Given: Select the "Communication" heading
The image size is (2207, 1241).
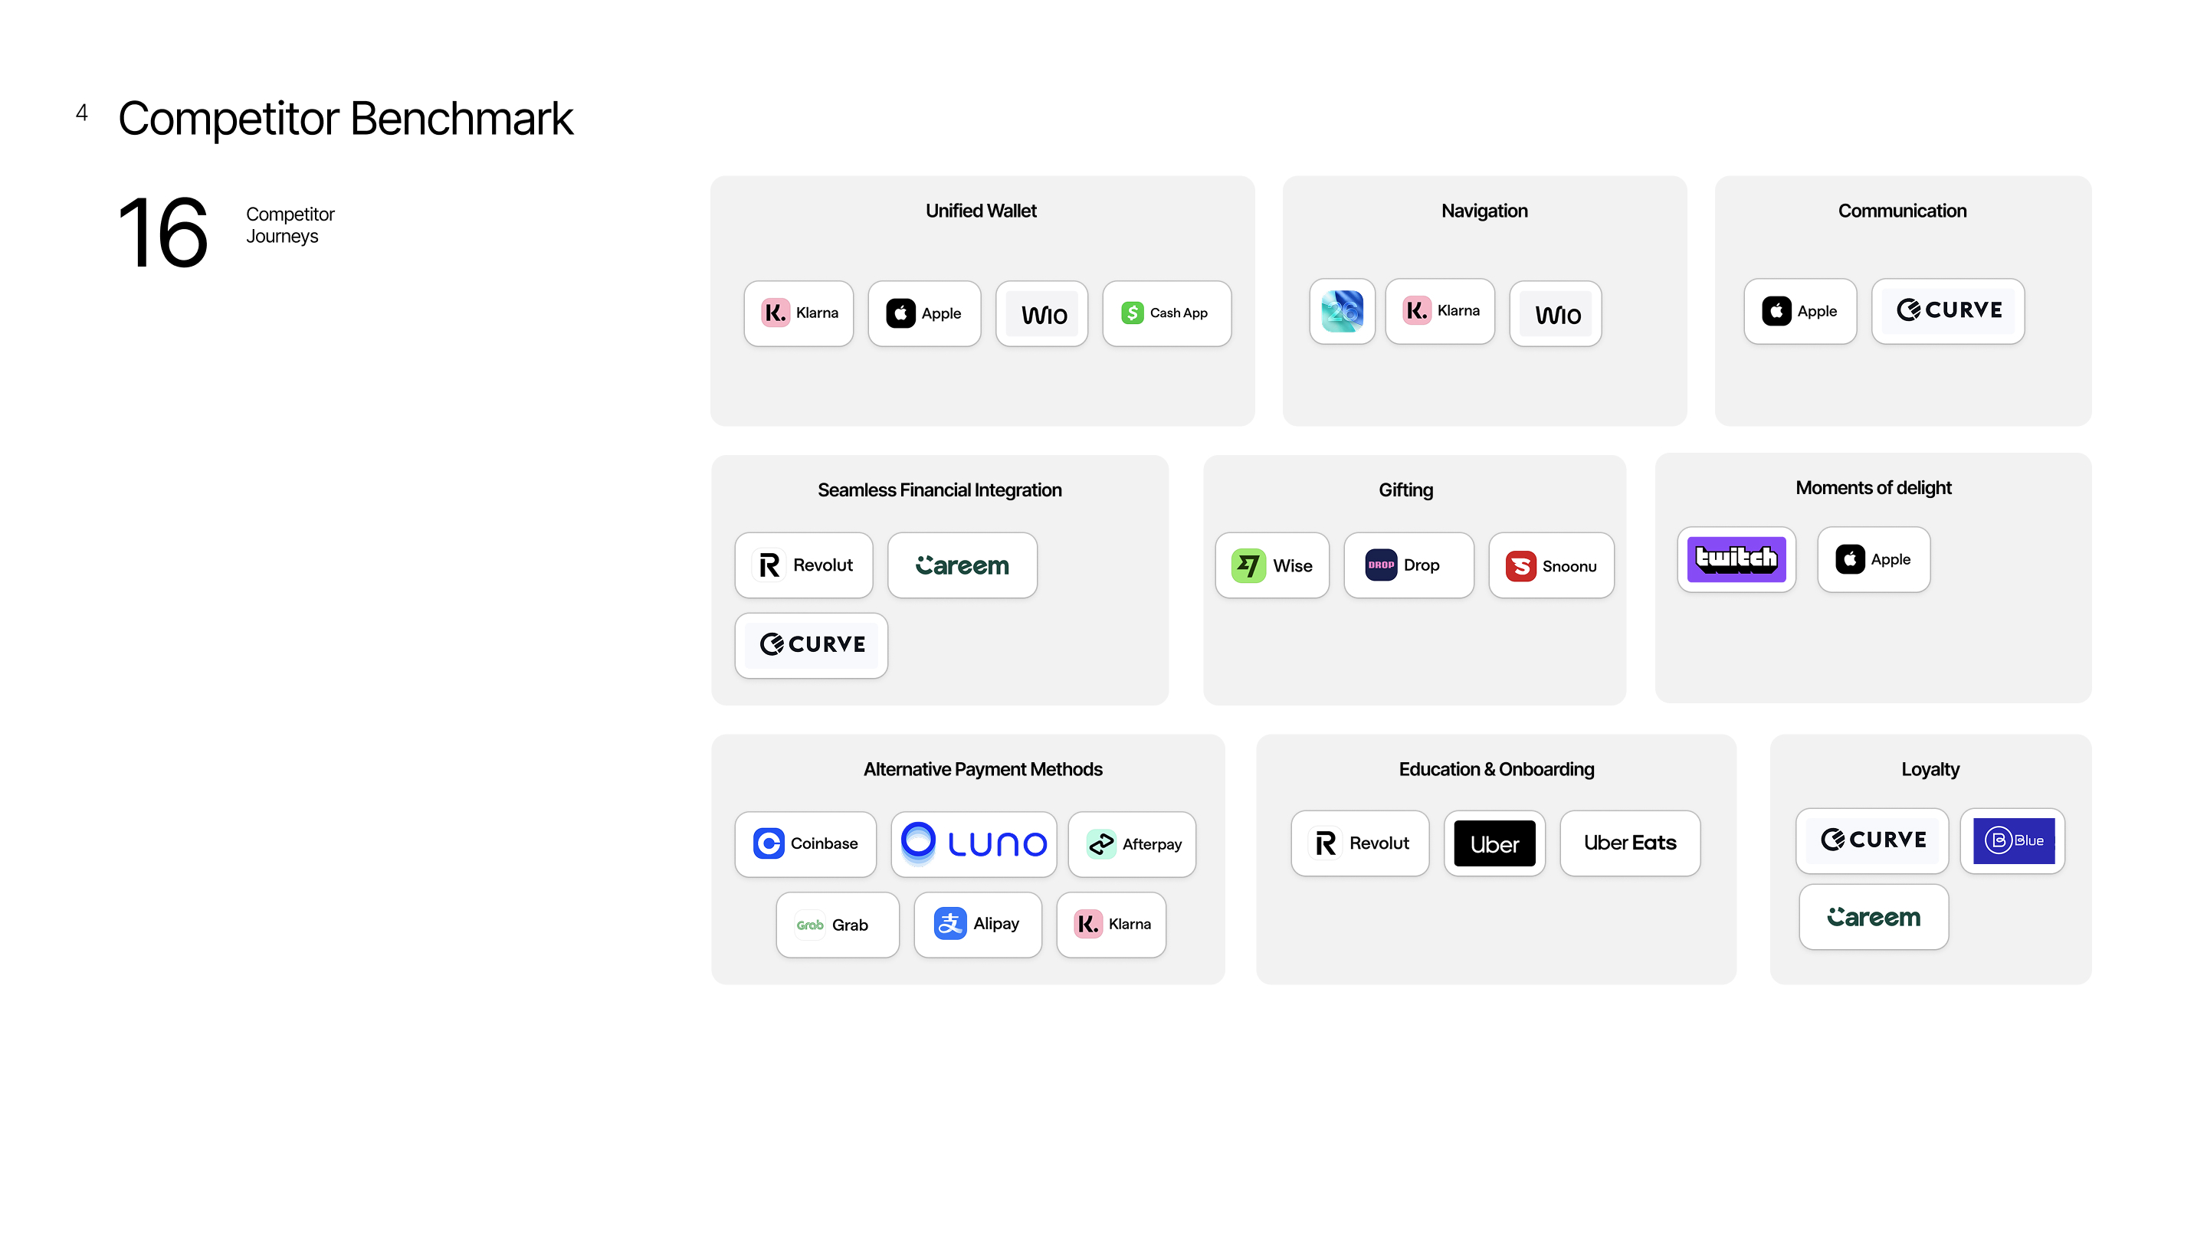Looking at the screenshot, I should (x=1903, y=211).
